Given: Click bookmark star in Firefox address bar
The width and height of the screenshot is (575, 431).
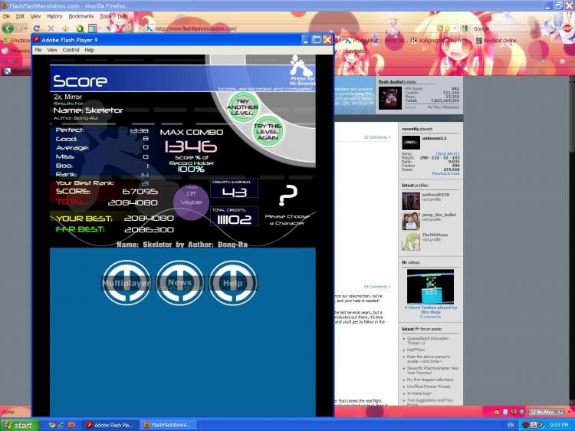Looking at the screenshot, I should pyautogui.click(x=448, y=28).
